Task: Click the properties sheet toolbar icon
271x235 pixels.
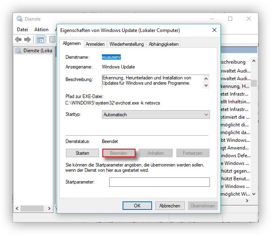Action: tap(52, 39)
